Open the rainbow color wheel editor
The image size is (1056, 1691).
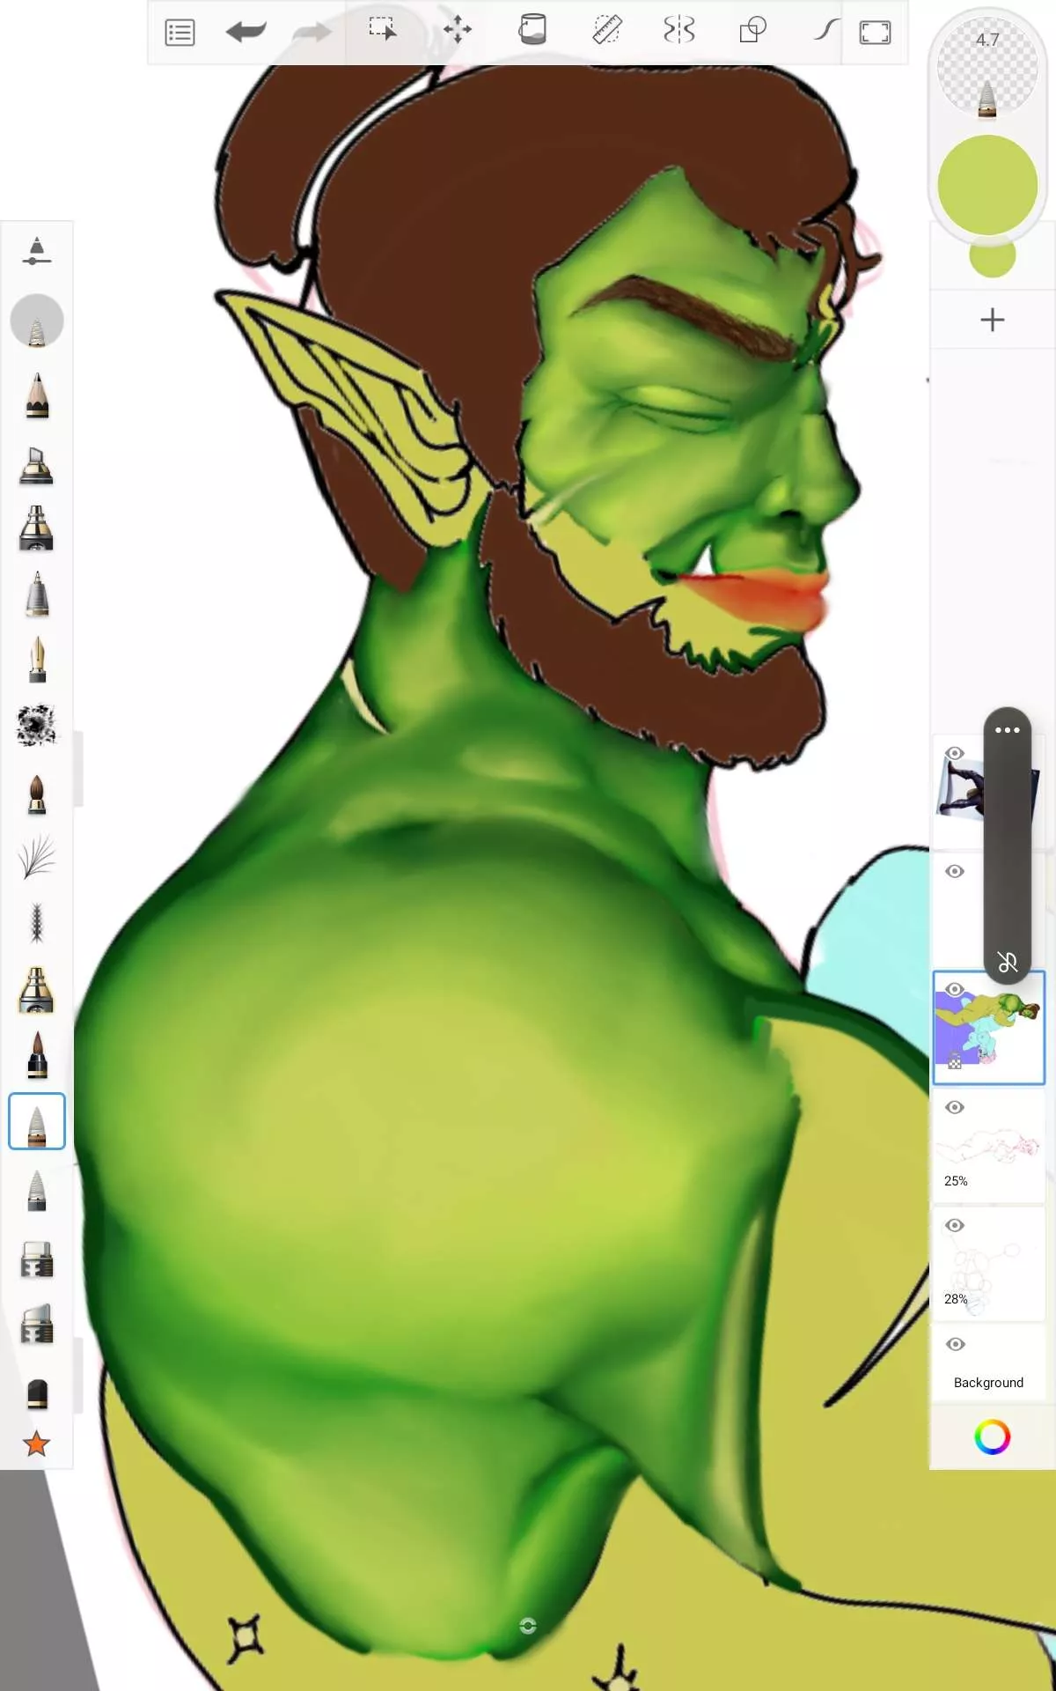[992, 1437]
